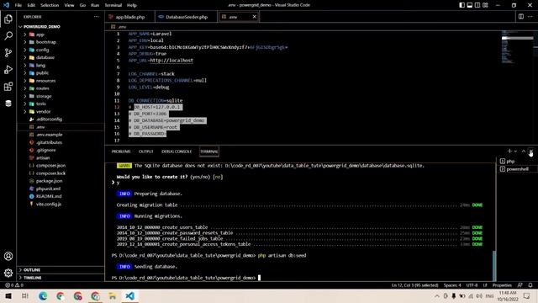Click the feedback icon in status bar
Viewport: 538px width, 303px height.
coord(520,285)
